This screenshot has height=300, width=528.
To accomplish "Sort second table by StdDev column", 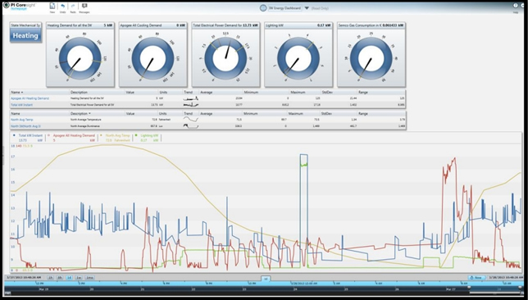I will pyautogui.click(x=326, y=113).
